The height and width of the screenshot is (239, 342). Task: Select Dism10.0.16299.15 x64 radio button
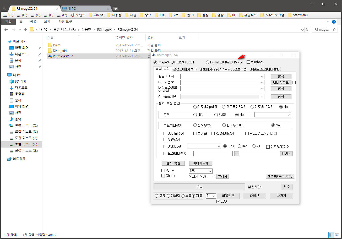click(208, 62)
